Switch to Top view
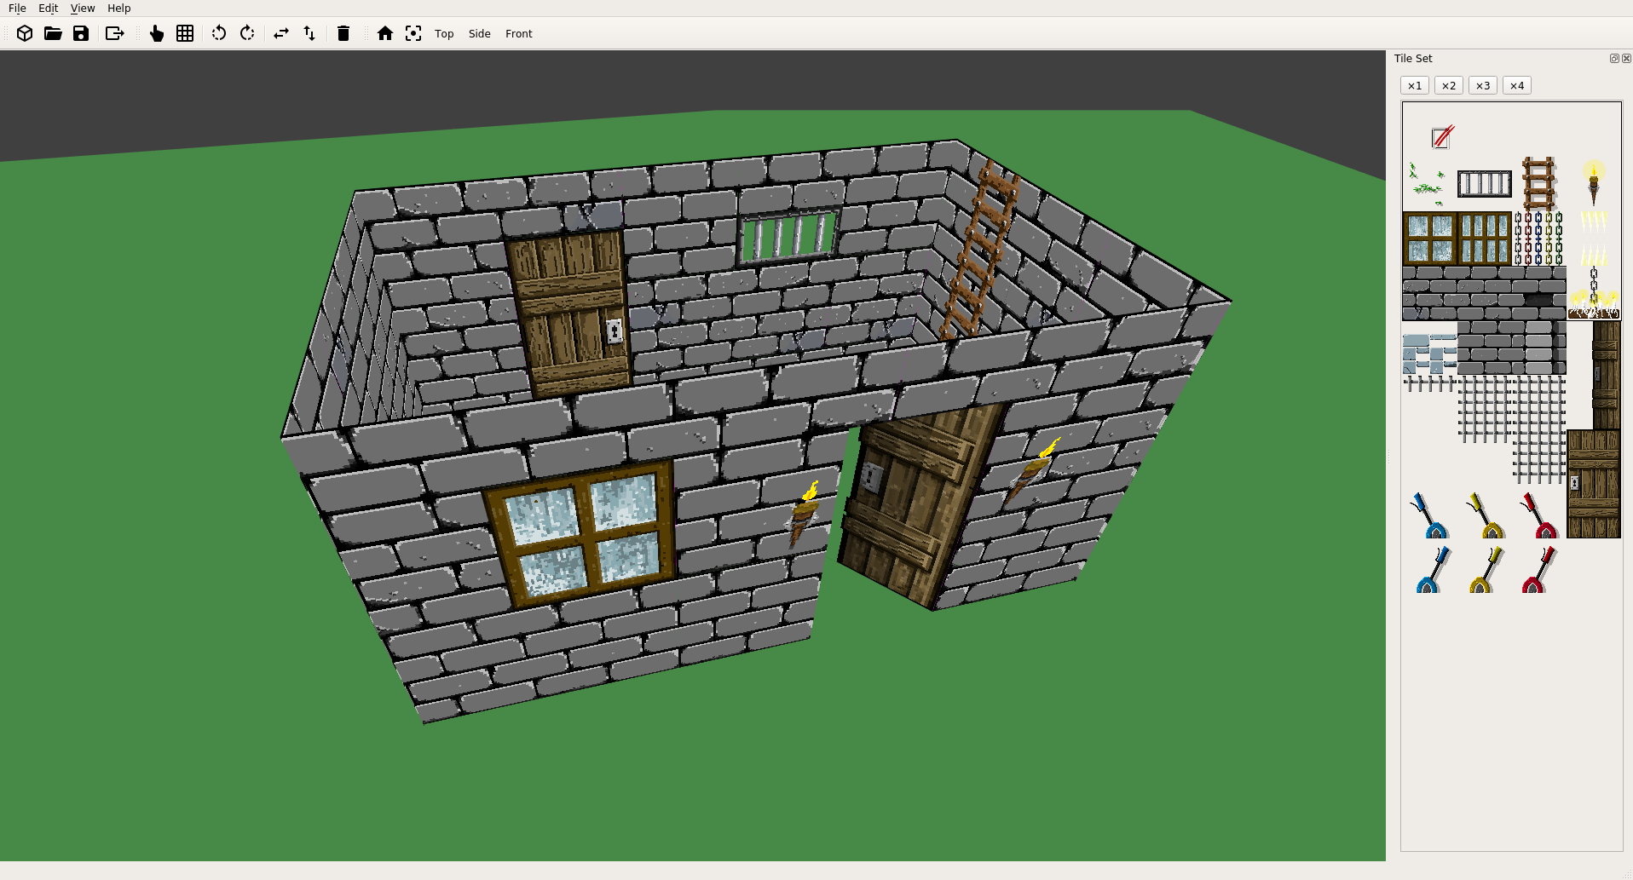Image resolution: width=1633 pixels, height=880 pixels. (x=444, y=34)
